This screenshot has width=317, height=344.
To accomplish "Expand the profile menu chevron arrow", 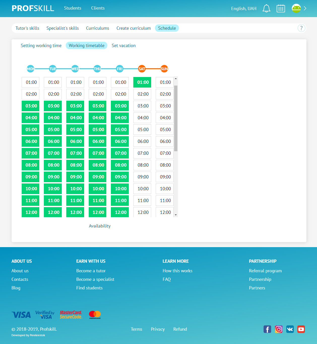I will click(305, 8).
